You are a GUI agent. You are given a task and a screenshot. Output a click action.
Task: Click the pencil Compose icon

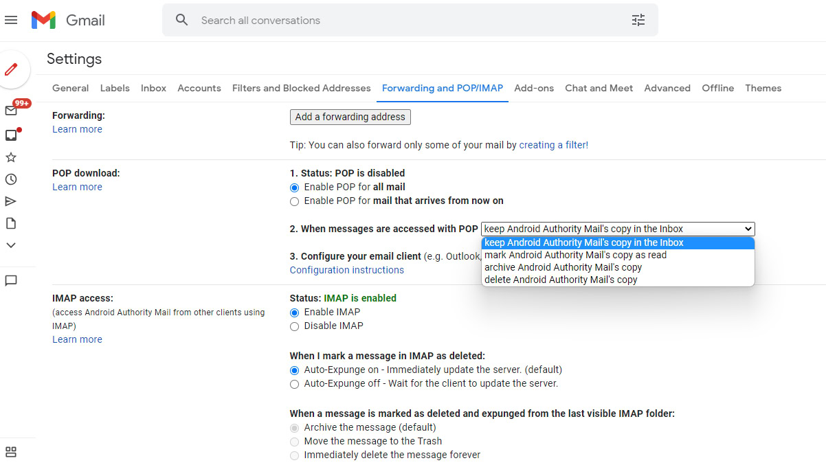pos(12,69)
